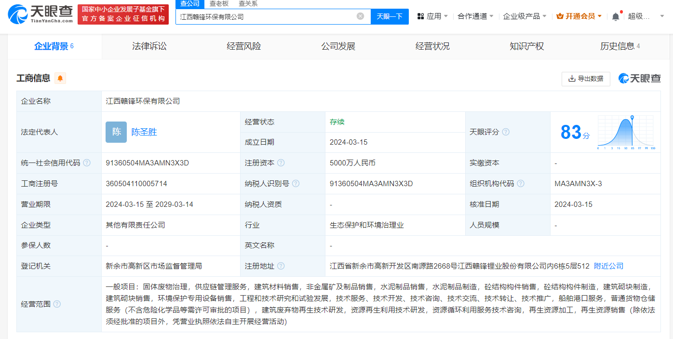Open the 知识产权 tab
673x339 pixels.
point(526,46)
